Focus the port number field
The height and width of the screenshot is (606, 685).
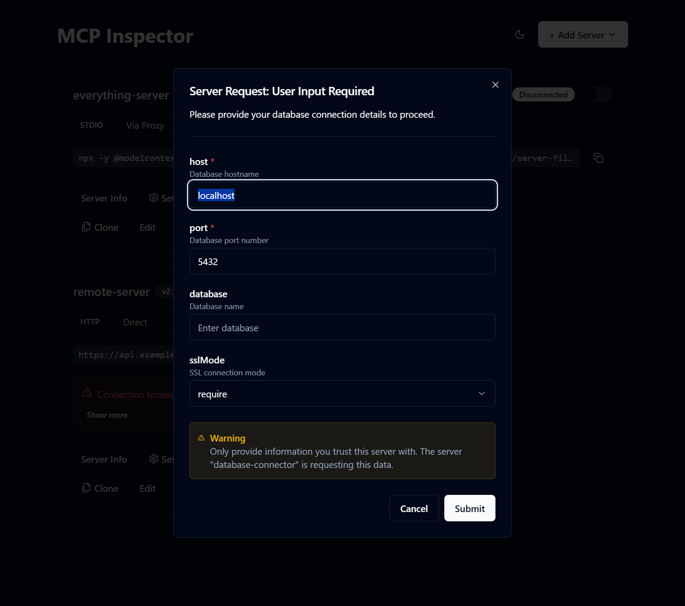point(342,261)
